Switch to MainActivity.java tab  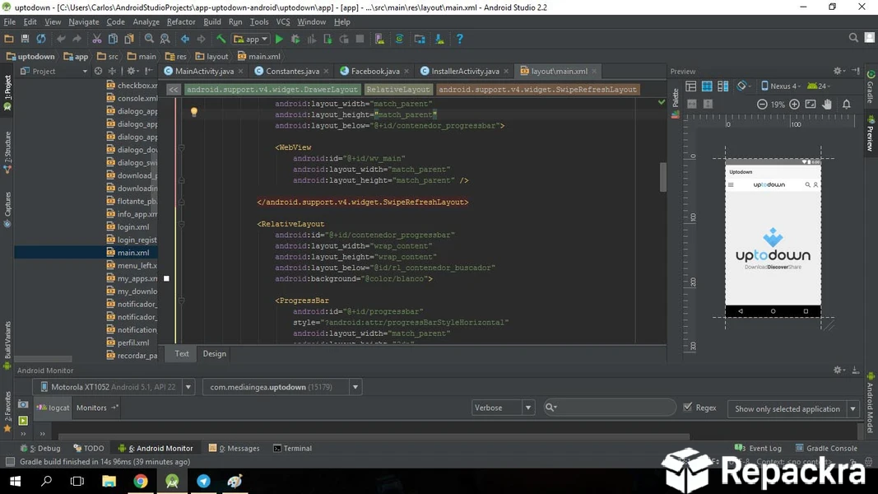[x=204, y=71]
